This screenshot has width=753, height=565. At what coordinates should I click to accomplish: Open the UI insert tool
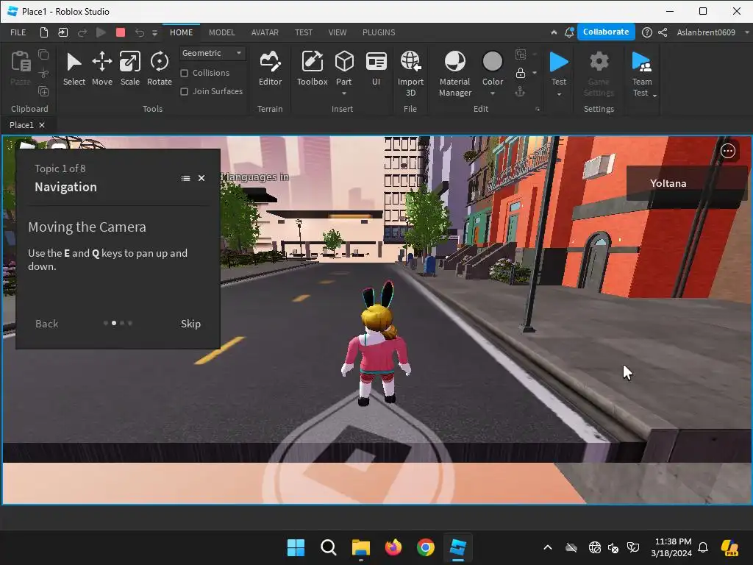[x=376, y=68]
